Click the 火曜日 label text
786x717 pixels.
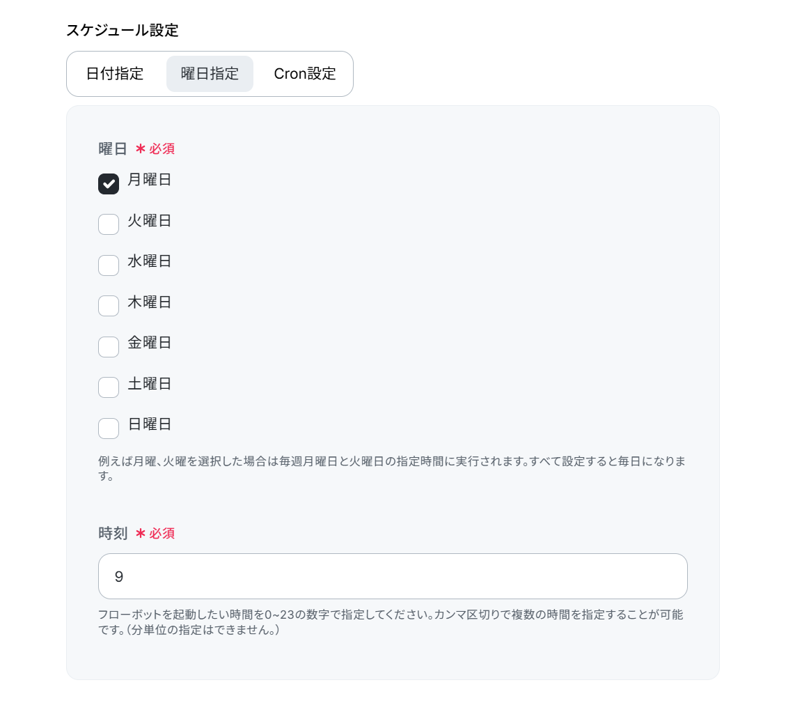150,220
